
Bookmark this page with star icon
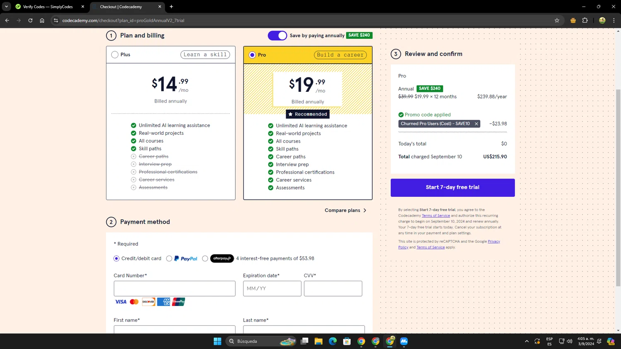pos(557,20)
